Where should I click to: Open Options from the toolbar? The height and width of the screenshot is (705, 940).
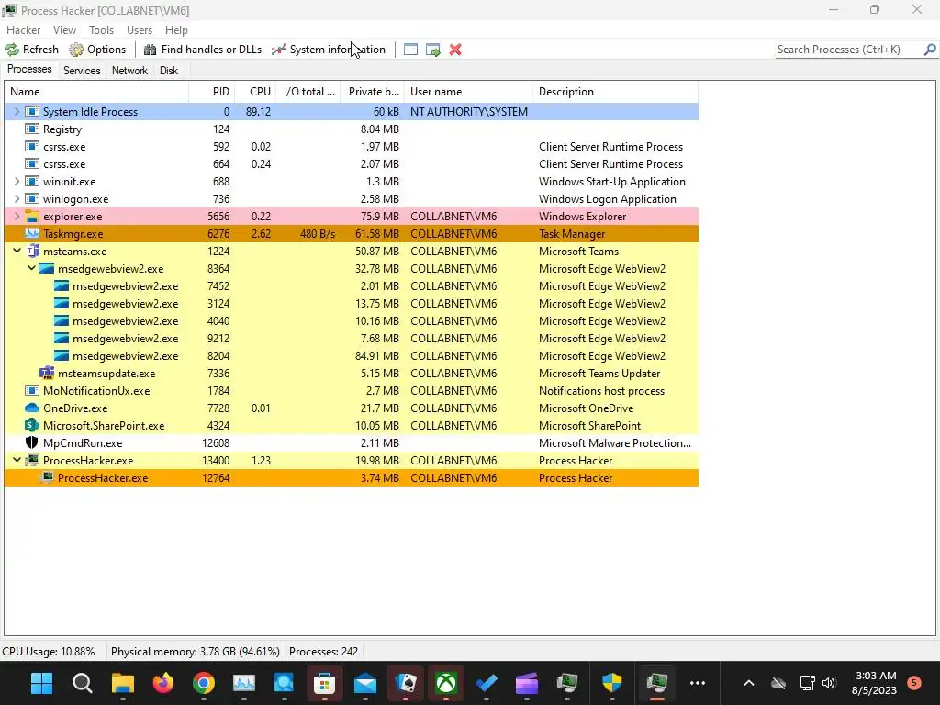pos(97,50)
